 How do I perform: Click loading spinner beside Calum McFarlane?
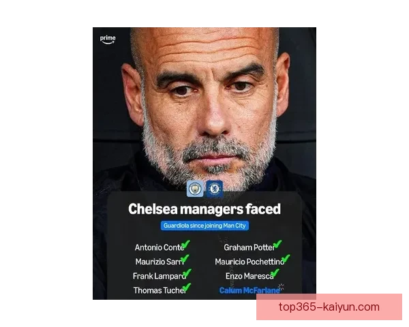(x=281, y=287)
